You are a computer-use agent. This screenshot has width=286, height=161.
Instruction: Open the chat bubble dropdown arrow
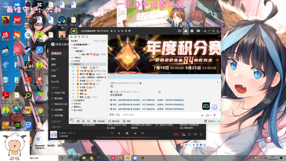210,115
